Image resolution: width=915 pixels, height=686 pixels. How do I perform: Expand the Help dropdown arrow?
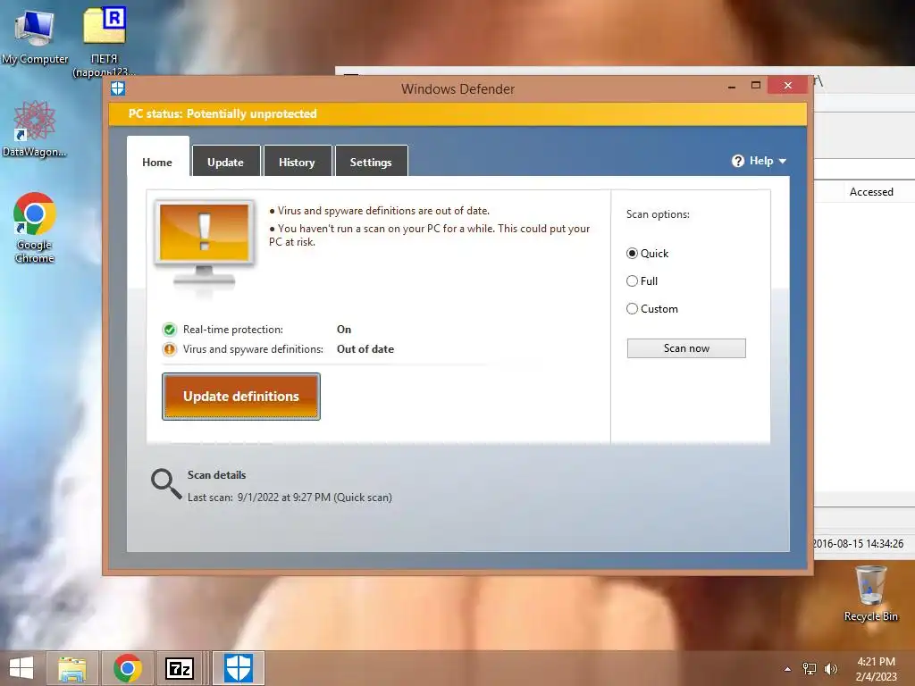click(x=783, y=161)
